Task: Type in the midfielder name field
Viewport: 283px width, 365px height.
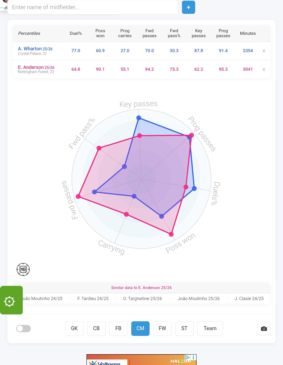Action: pyautogui.click(x=93, y=7)
